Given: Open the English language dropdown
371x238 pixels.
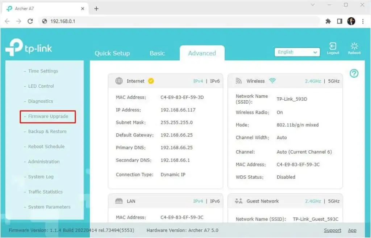Looking at the screenshot, I should tap(297, 52).
